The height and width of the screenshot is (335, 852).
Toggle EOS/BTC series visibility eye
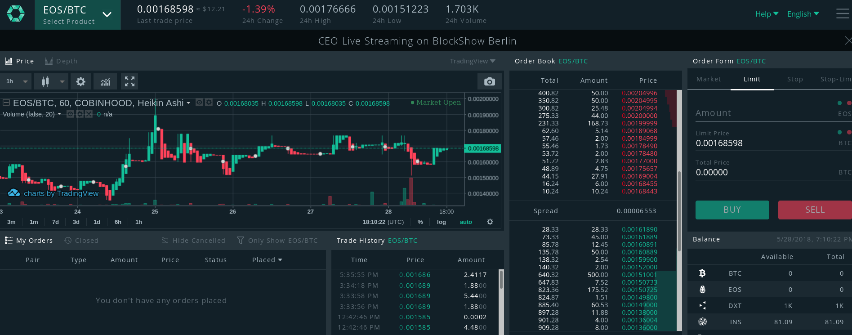point(199,103)
